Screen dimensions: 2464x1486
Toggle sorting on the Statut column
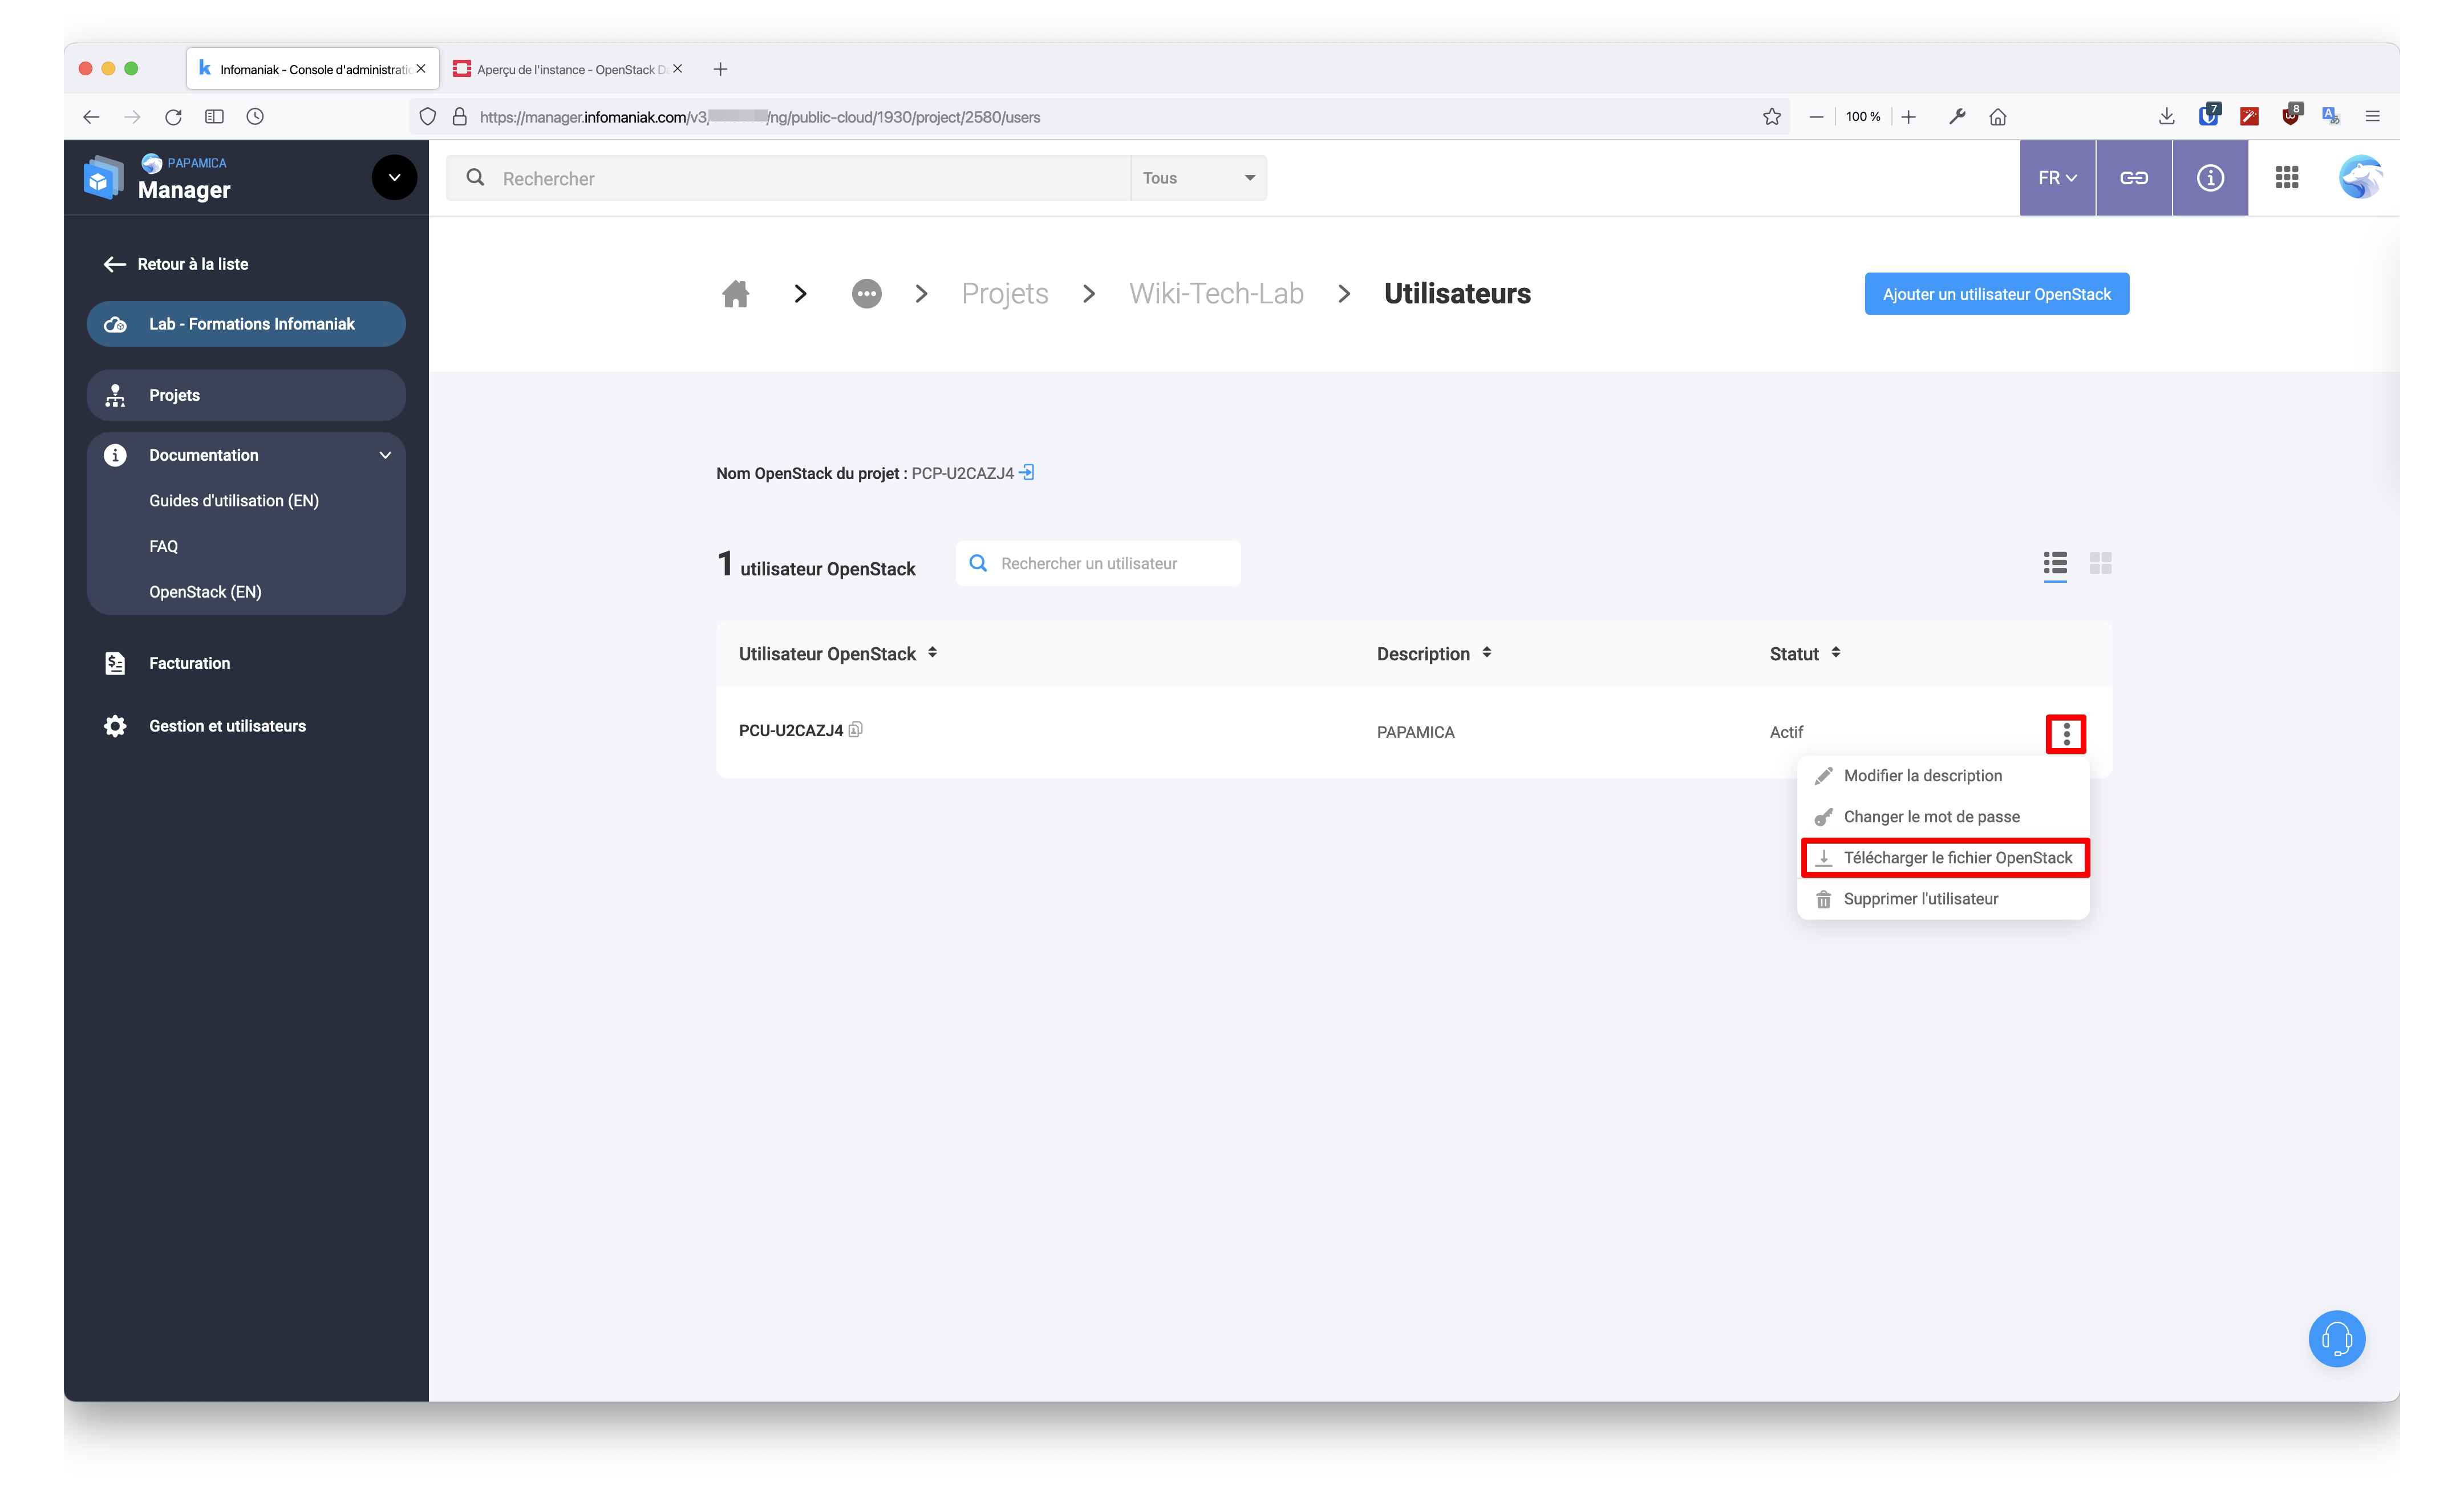click(1837, 652)
